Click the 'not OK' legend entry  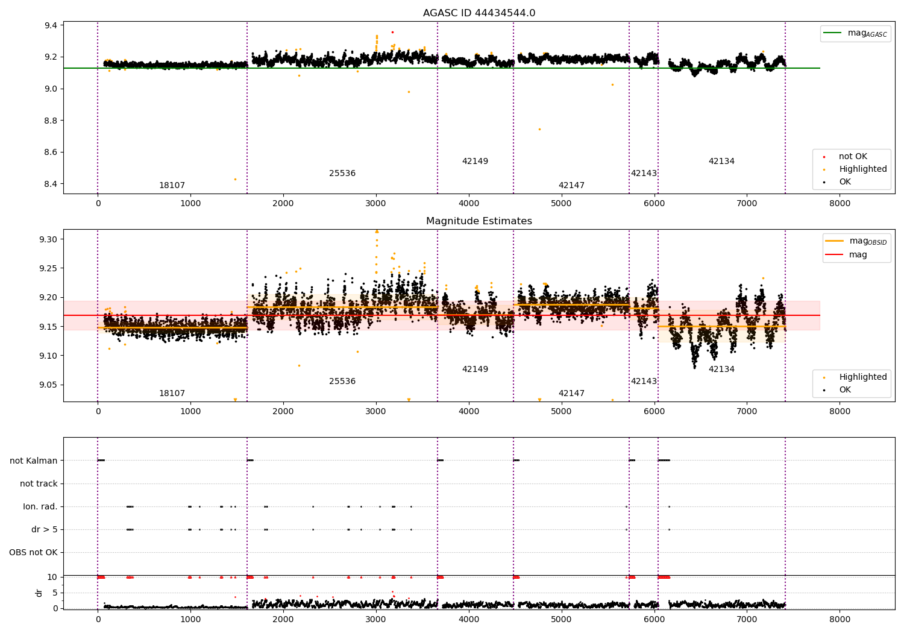(x=853, y=156)
